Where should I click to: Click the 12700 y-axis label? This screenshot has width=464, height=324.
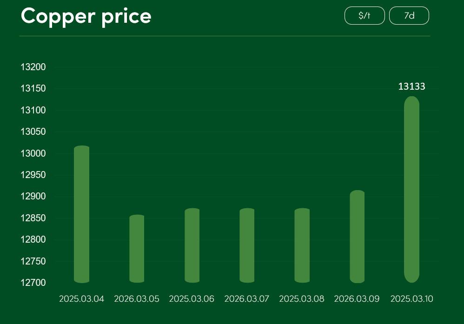pyautogui.click(x=33, y=283)
